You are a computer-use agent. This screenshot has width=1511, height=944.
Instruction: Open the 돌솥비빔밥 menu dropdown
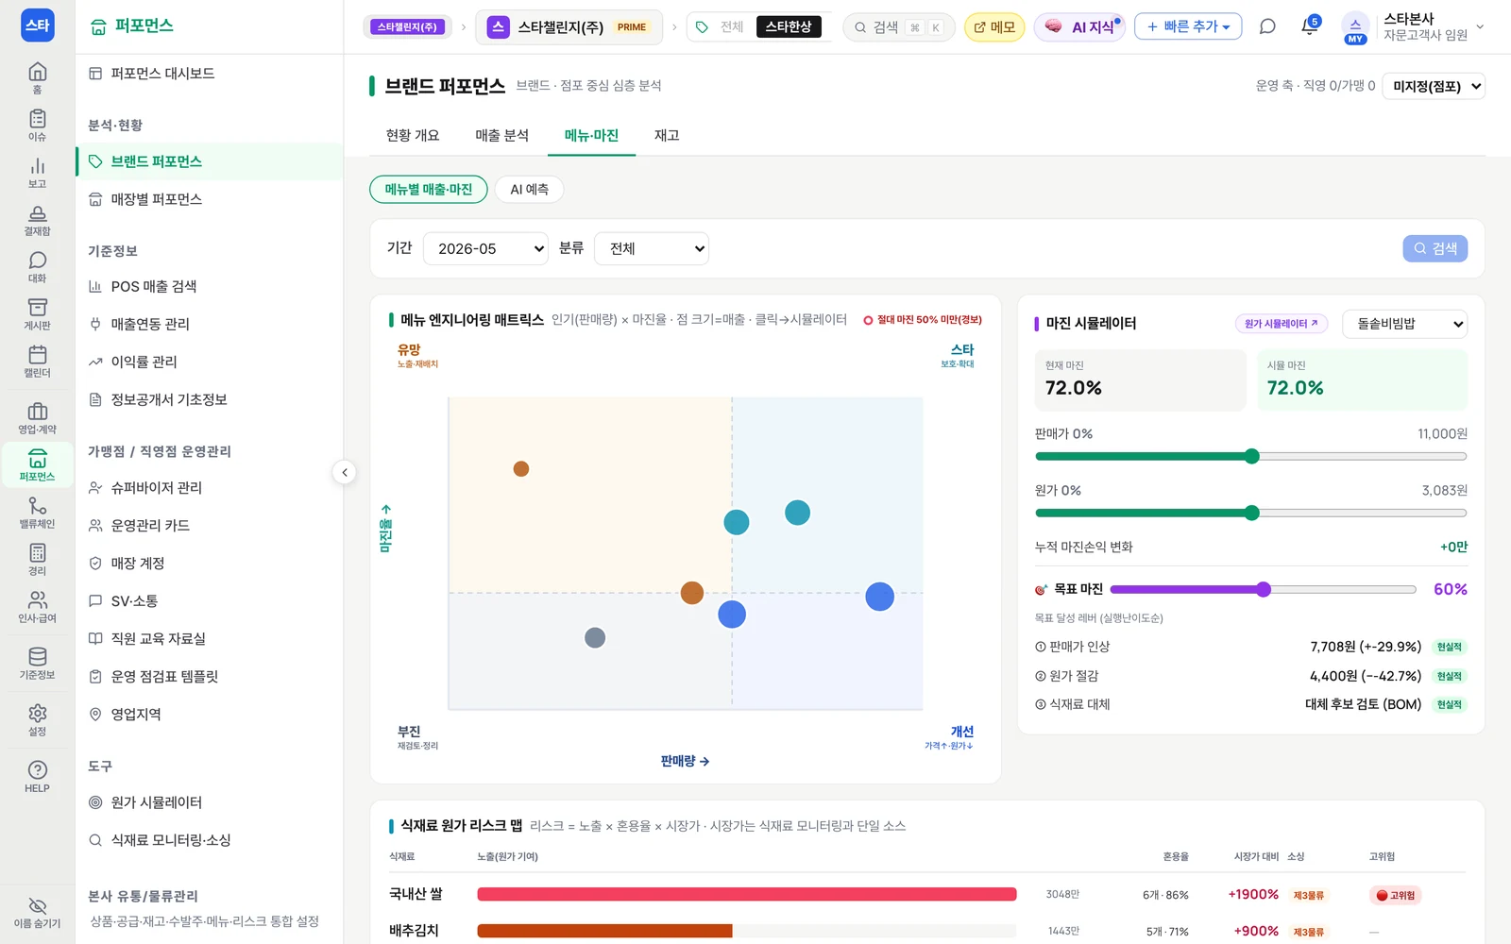click(x=1405, y=324)
